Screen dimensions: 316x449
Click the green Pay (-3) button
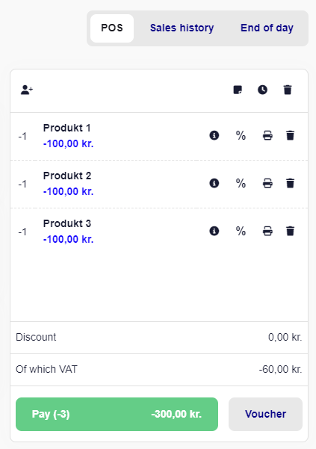pyautogui.click(x=117, y=414)
